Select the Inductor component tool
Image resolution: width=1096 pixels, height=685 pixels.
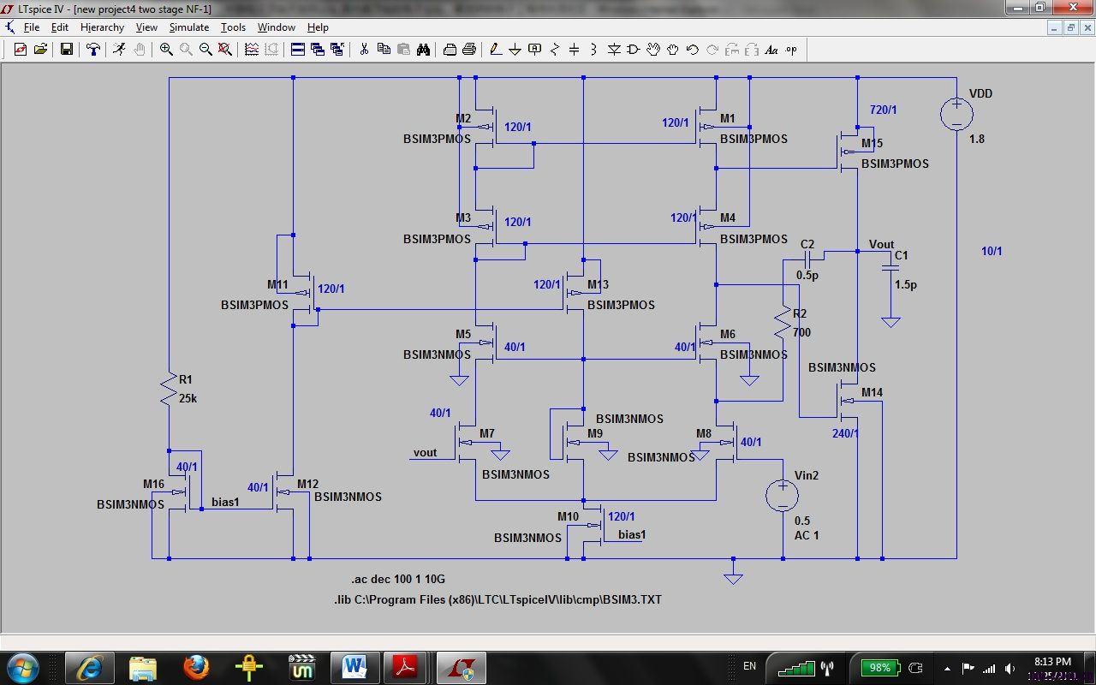(594, 50)
